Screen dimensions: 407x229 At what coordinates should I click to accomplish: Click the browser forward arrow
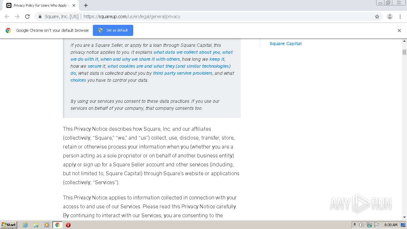click(x=17, y=17)
